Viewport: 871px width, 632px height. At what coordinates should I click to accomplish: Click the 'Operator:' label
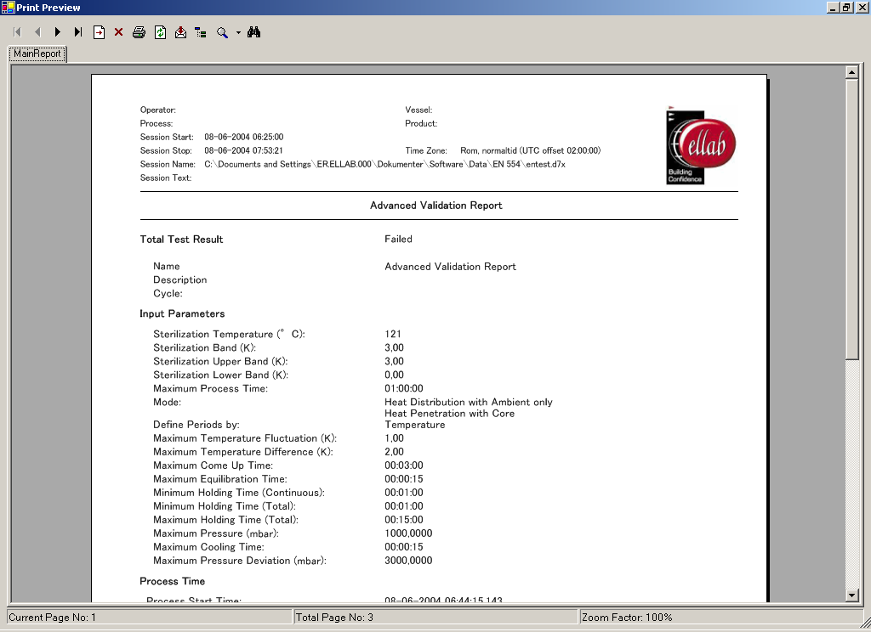157,110
